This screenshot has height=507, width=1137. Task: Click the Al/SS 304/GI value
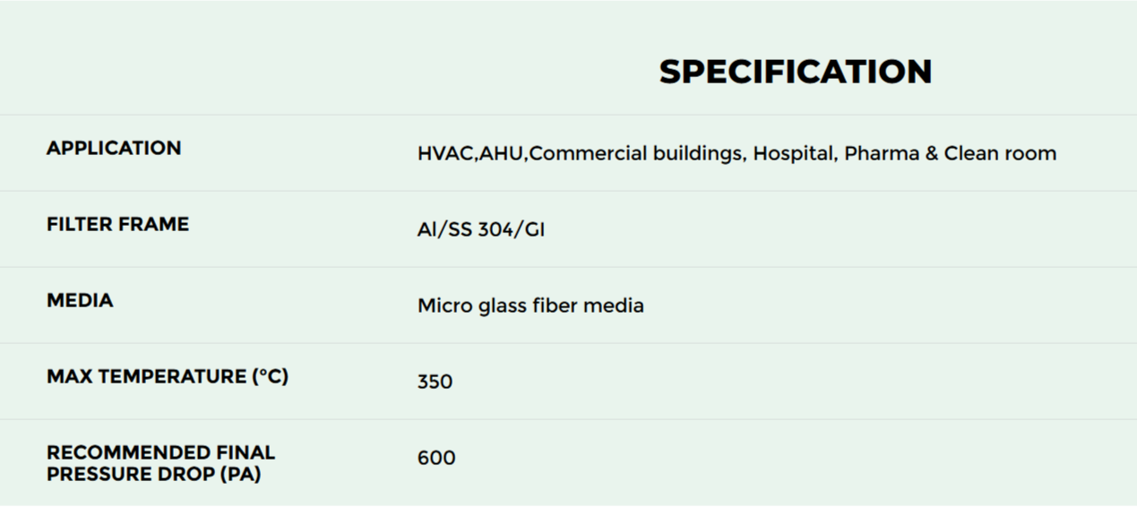point(481,230)
